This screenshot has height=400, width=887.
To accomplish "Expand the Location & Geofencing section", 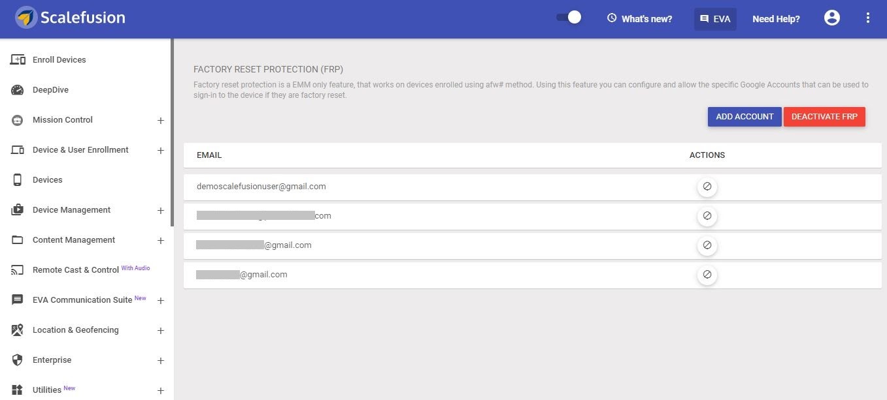I will pyautogui.click(x=161, y=331).
